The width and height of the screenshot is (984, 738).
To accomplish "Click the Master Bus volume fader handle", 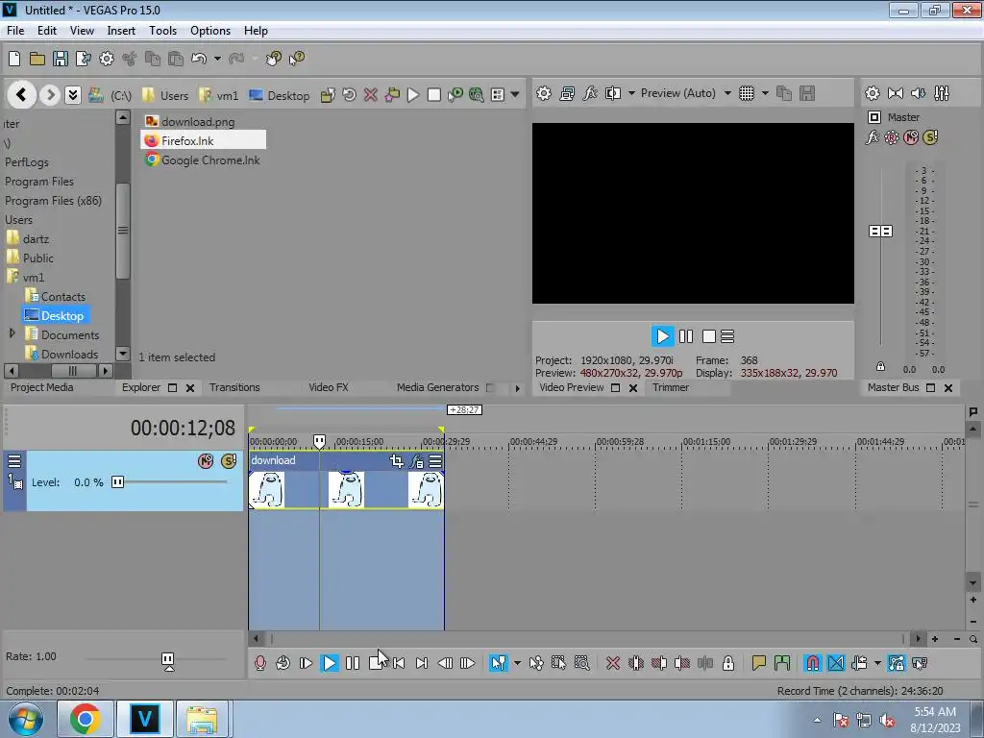I will (x=880, y=231).
